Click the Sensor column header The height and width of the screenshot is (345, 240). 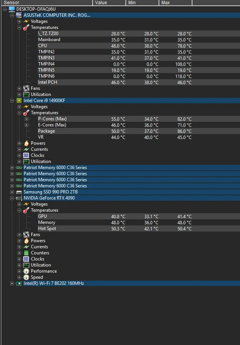point(46,3)
